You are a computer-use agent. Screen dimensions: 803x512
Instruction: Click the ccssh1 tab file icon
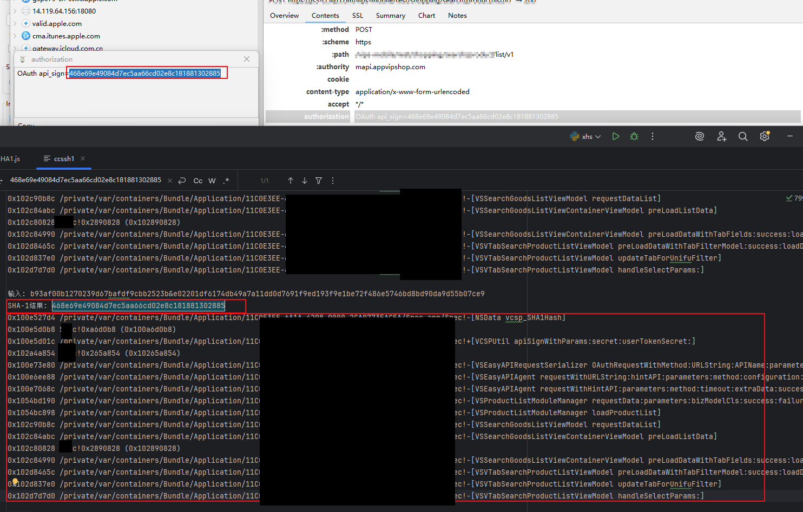(47, 158)
